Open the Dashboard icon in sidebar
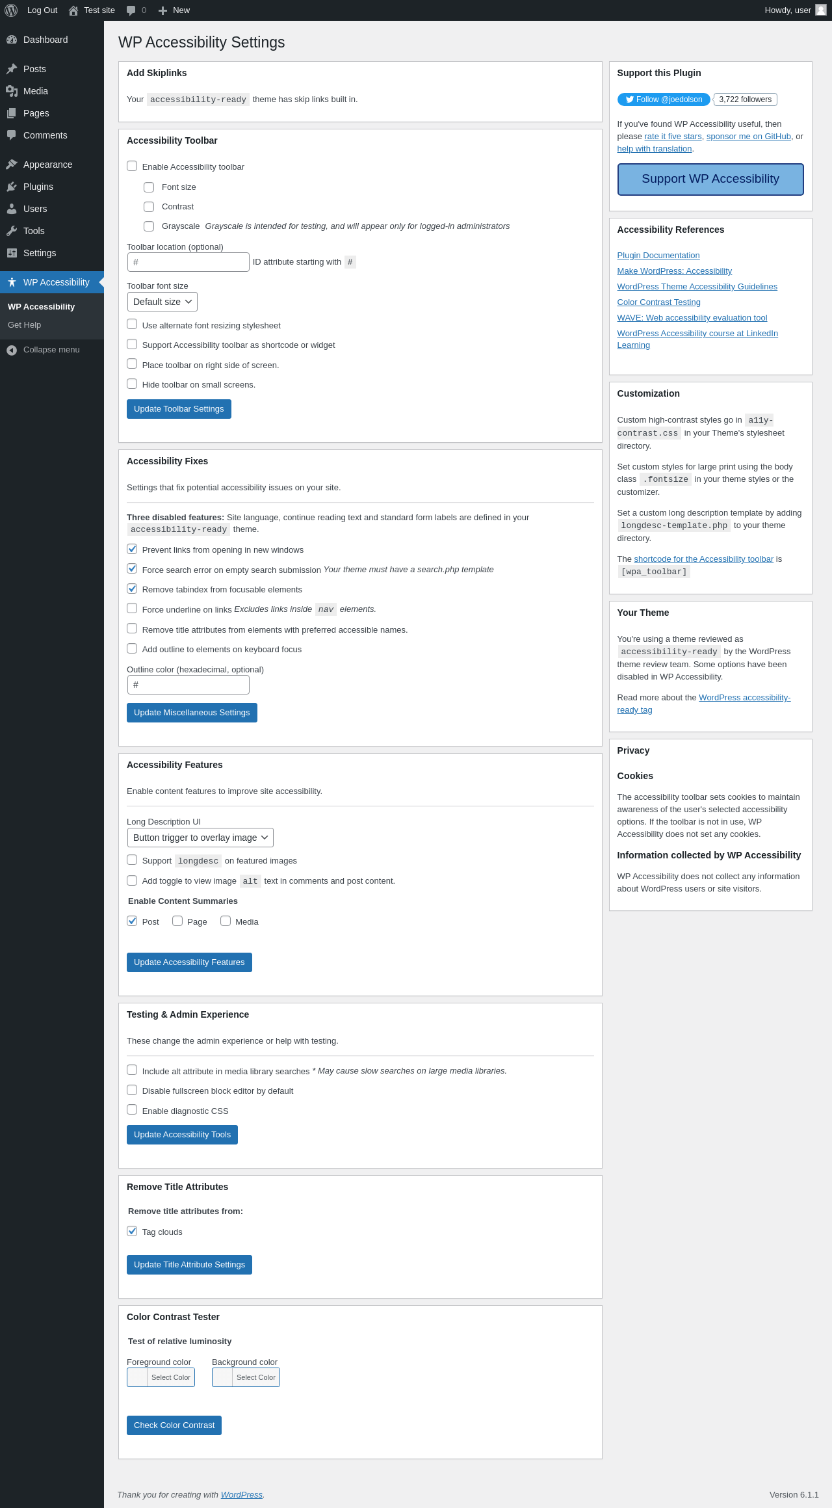 point(12,40)
